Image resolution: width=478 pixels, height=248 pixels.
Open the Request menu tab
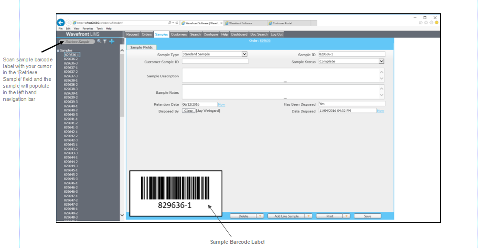click(x=132, y=34)
